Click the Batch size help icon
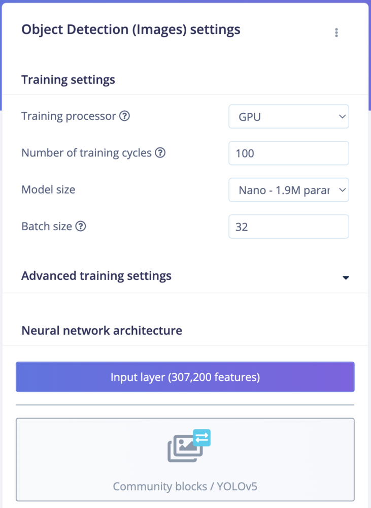The width and height of the screenshot is (371, 508). click(81, 226)
